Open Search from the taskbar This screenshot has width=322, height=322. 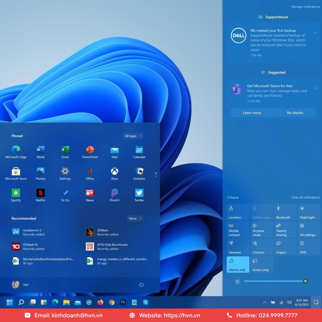click(x=21, y=302)
